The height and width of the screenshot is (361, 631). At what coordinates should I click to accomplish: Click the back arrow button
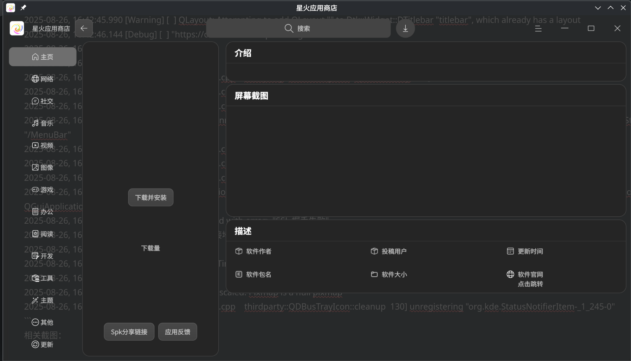pos(84,28)
